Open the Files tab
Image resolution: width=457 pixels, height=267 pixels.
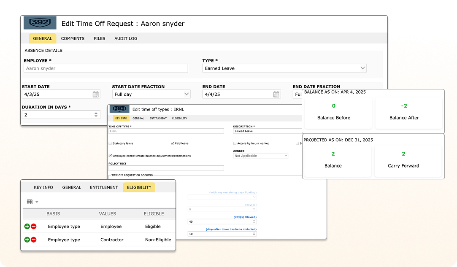coord(100,38)
